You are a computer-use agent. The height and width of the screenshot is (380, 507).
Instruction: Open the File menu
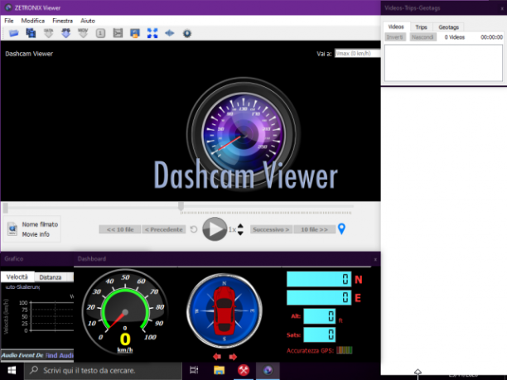pyautogui.click(x=9, y=21)
